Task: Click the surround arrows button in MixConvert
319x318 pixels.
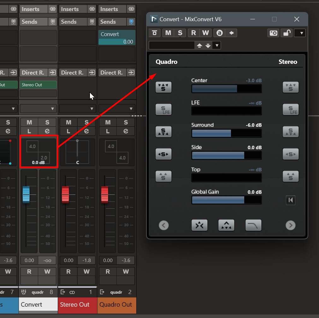Action: point(226,225)
